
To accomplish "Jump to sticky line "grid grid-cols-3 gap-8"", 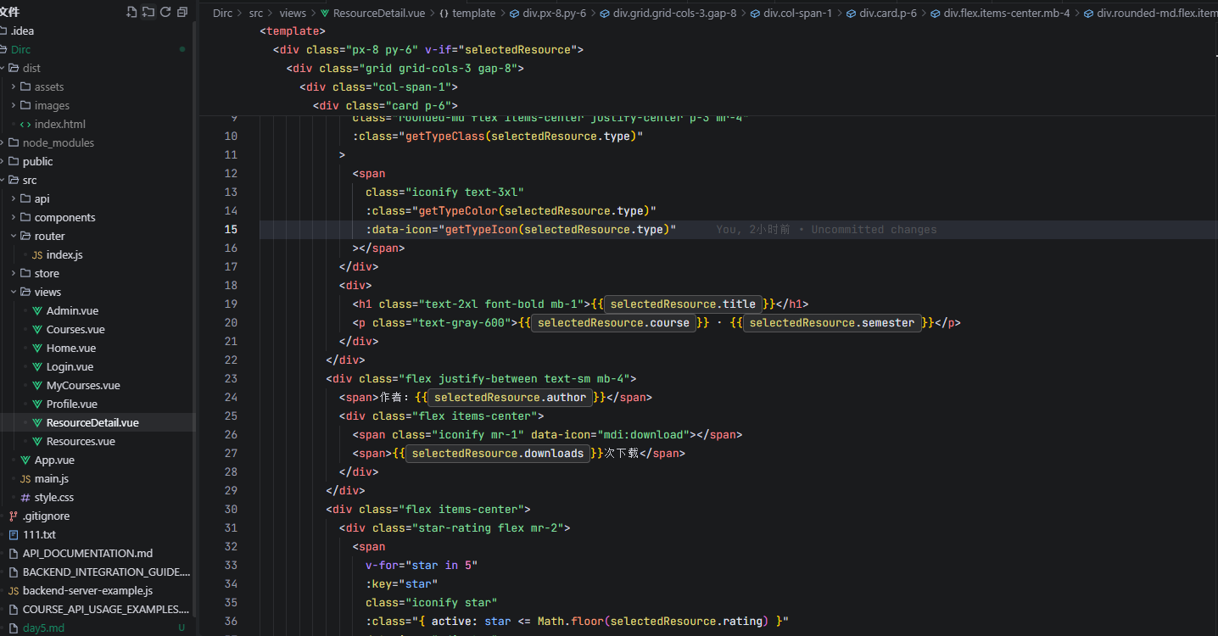I will tap(405, 69).
